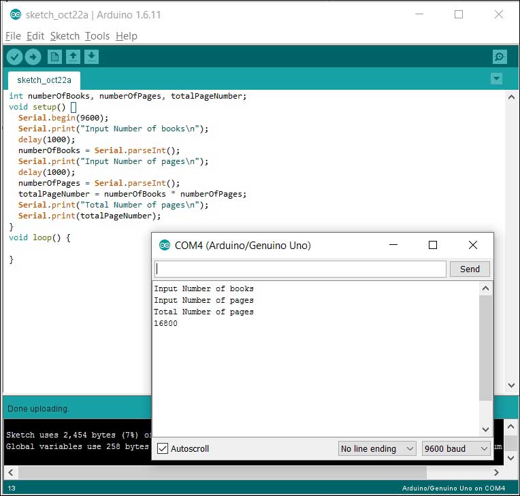Click the Arduino logo in main title bar
520x496 pixels.
coord(15,15)
